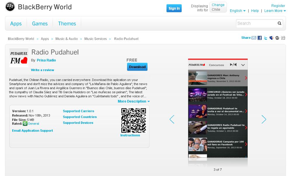
Task: Select the 100 mil fans group thumbnail
Action: (x=198, y=144)
